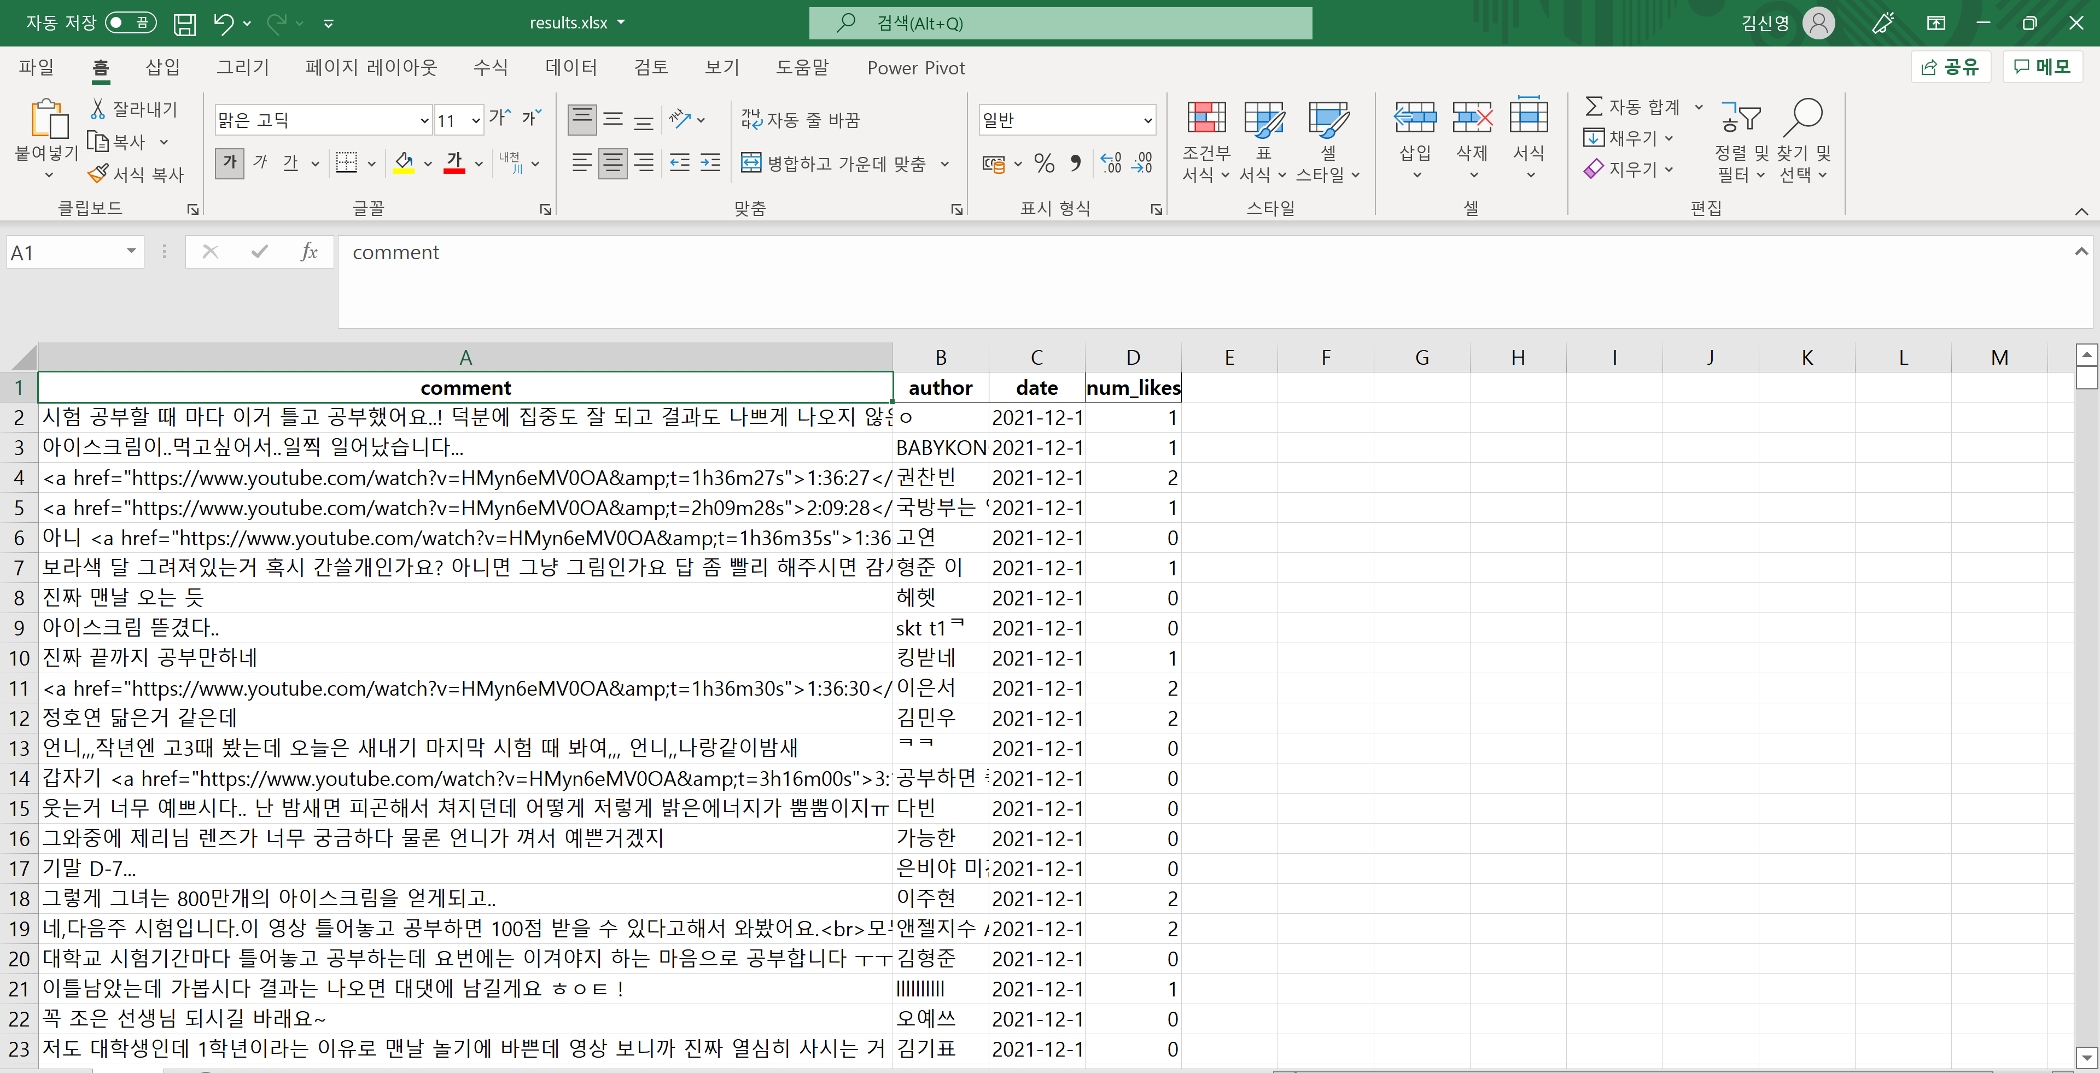Select the red font color swatch
2100x1073 pixels.
(455, 162)
